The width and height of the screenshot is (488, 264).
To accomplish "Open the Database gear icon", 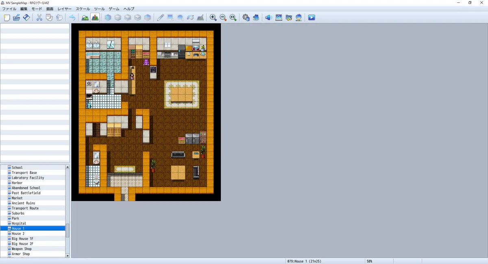I will point(246,17).
